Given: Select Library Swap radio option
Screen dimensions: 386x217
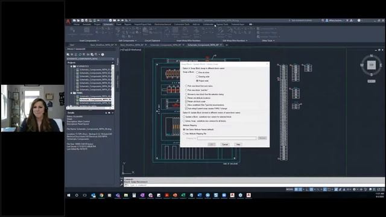Looking at the screenshot, I should (x=184, y=121).
